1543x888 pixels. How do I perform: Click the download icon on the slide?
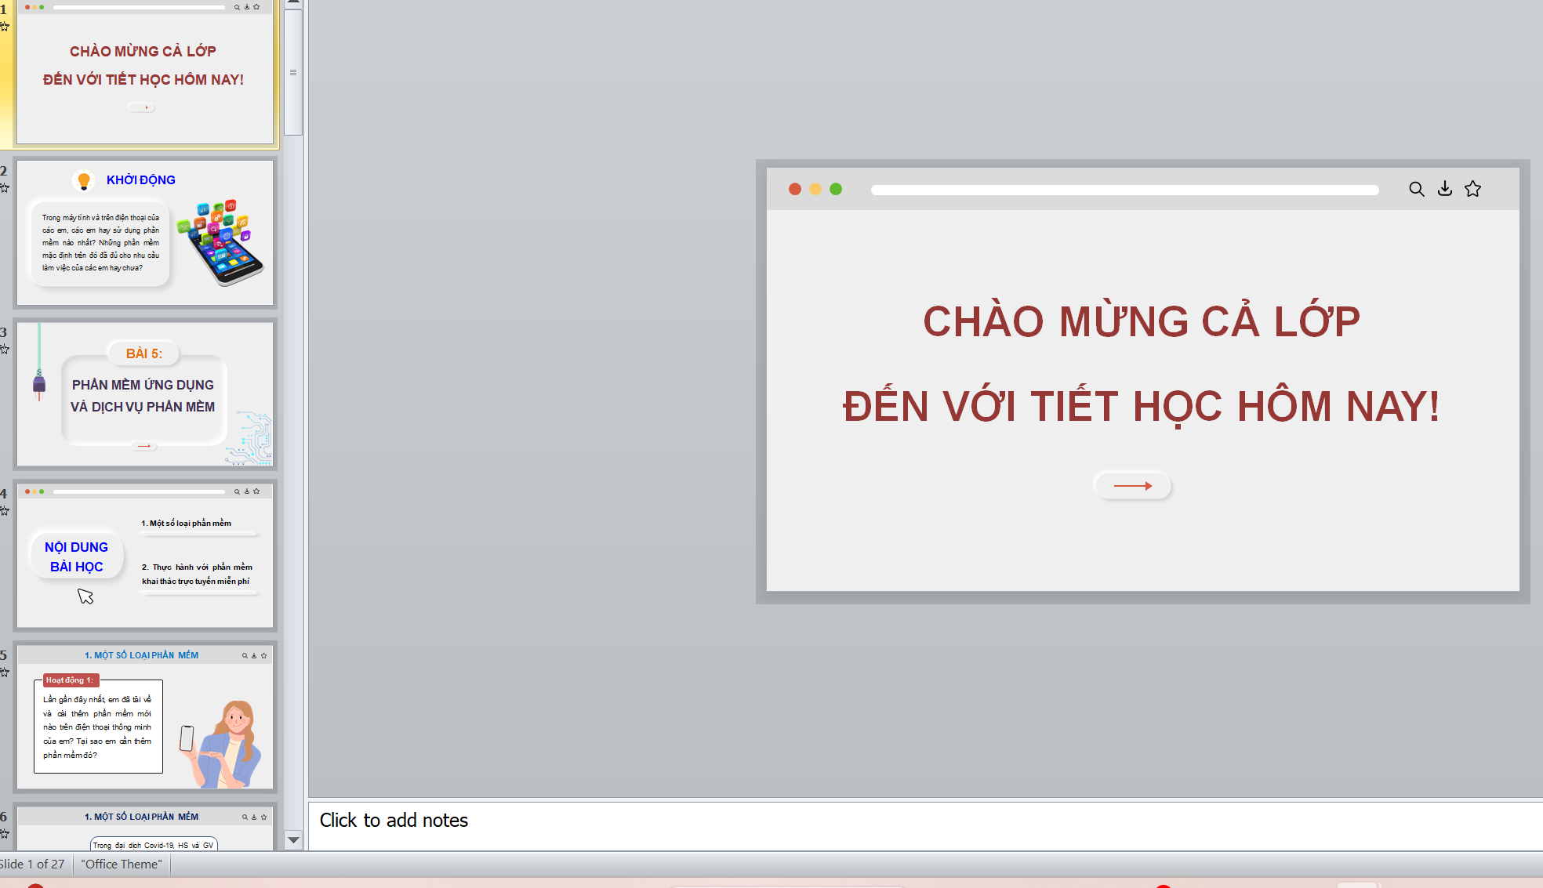click(1444, 189)
